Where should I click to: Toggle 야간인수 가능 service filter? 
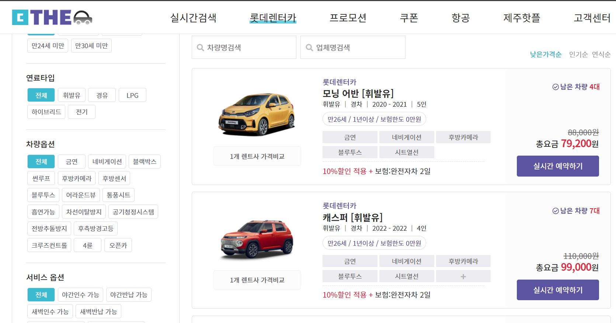(x=80, y=295)
